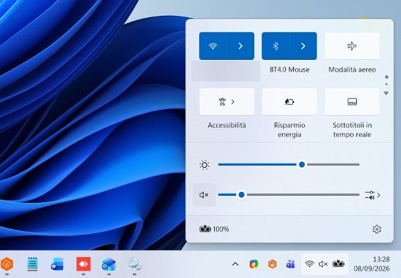Screen dimensions: 401x278
Task: Show hidden tray icons chevron
Action: 235,264
